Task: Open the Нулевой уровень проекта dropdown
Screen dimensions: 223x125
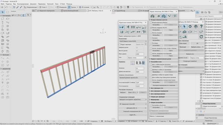Action: 133,78
